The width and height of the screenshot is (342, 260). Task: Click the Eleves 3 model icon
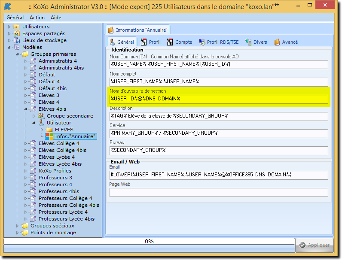click(33, 95)
